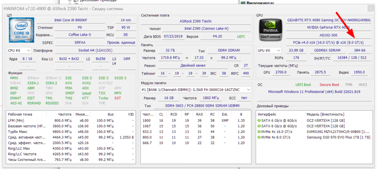Click the 1719.6 МГц memory frequency field

coord(170,58)
